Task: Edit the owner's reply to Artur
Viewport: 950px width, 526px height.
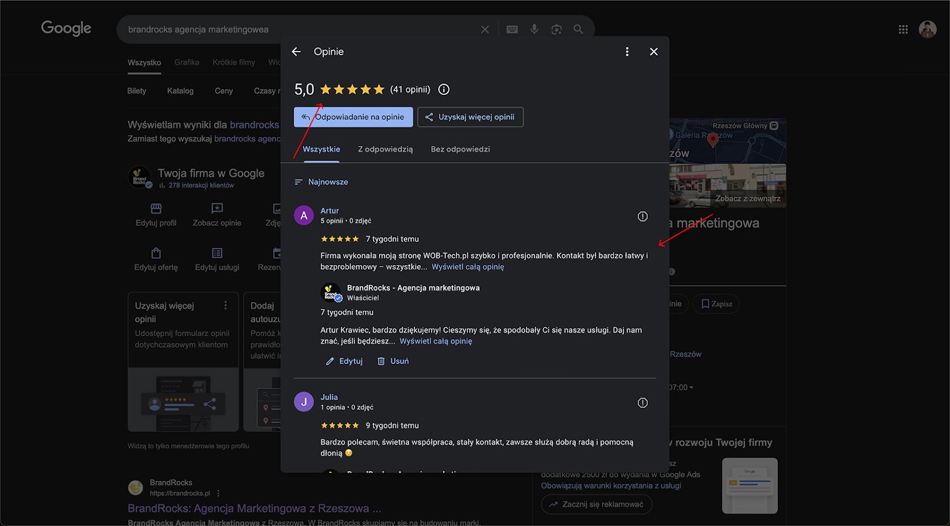Action: pyautogui.click(x=344, y=361)
